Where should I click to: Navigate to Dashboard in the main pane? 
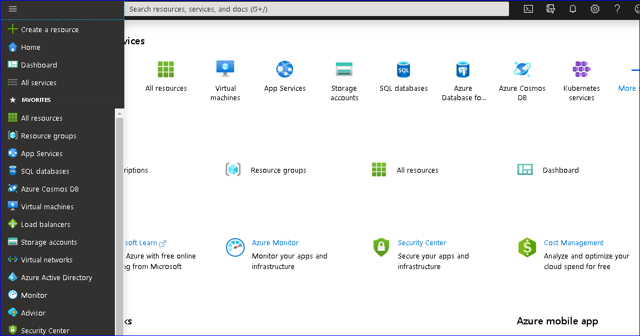[x=548, y=170]
